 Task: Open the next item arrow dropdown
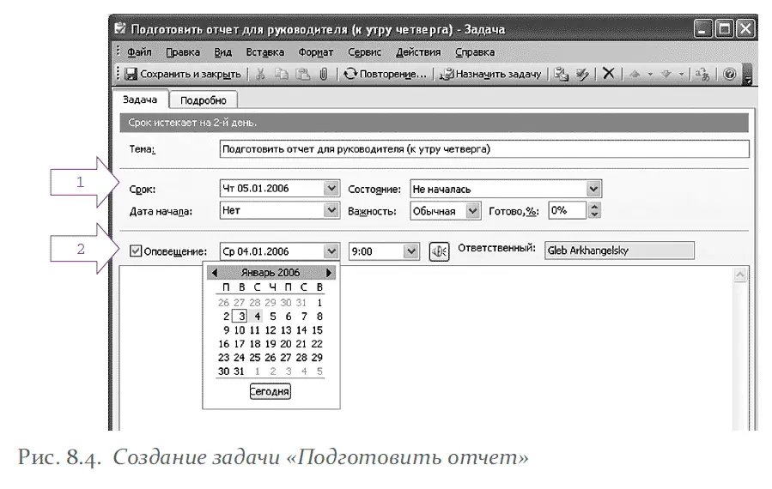coord(682,75)
